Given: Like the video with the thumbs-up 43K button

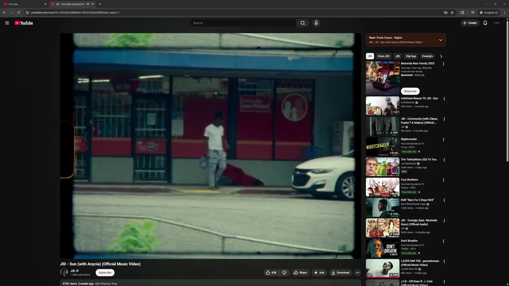Looking at the screenshot, I should [x=271, y=272].
